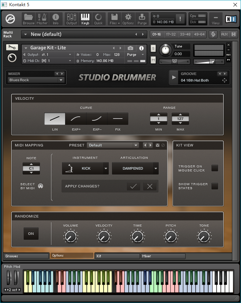241x303 pixels.
Task: Select the EXP+ velocity curve button
Action: [76, 119]
